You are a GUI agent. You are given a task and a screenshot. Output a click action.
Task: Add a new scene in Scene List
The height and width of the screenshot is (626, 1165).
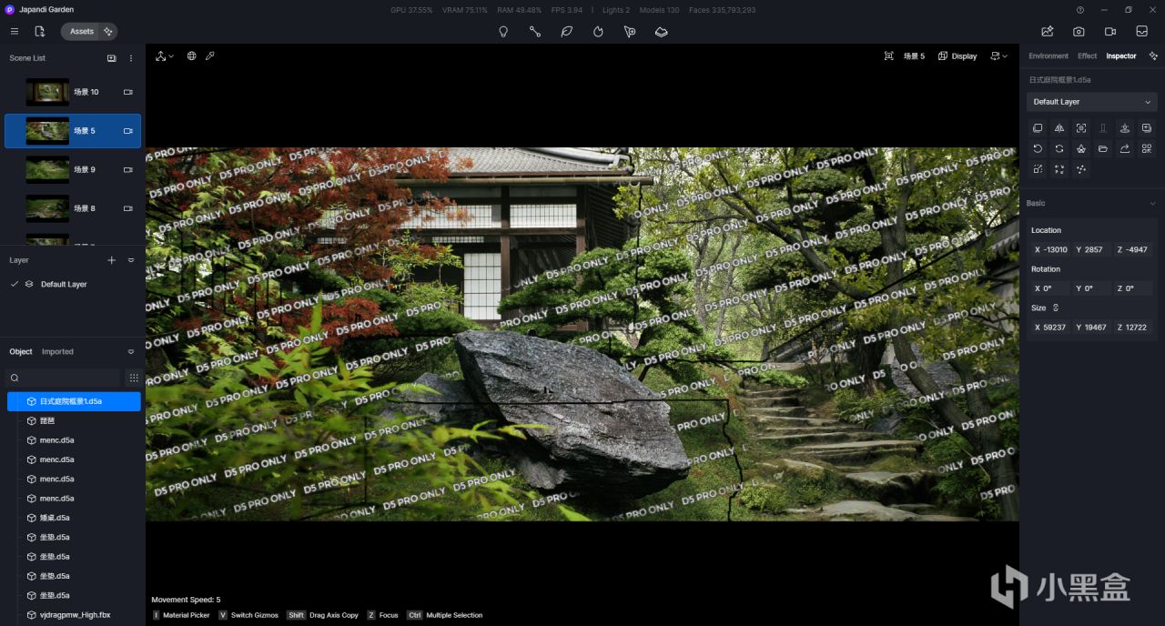point(112,58)
